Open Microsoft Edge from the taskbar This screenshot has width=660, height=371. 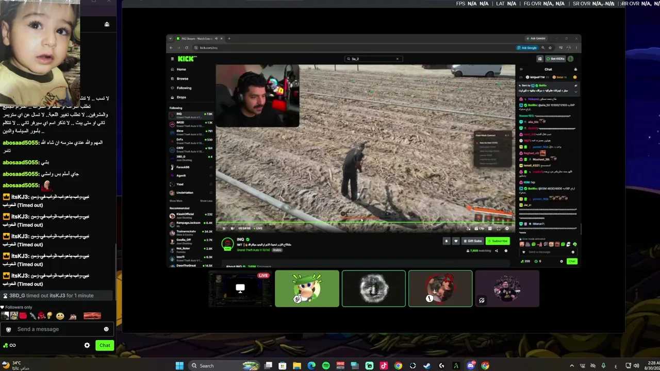click(x=311, y=365)
